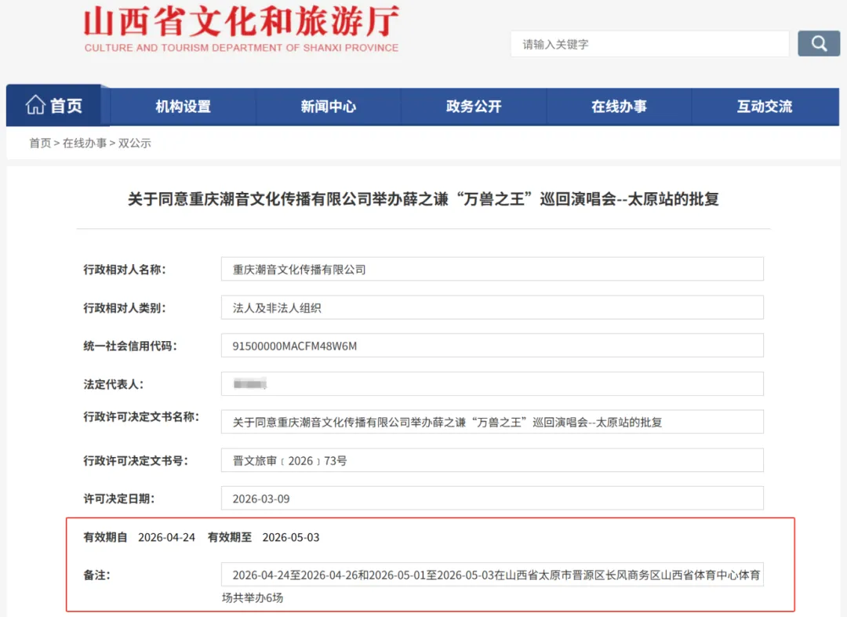Select credit code 91500000MACFM48W6M
This screenshot has width=847, height=617.
tap(294, 346)
